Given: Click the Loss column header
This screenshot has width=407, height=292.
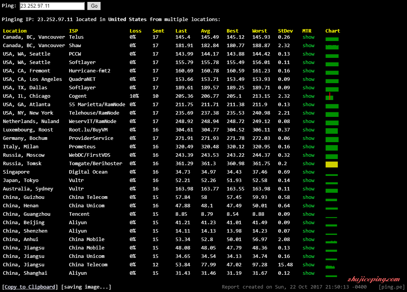Looking at the screenshot, I should click(136, 31).
